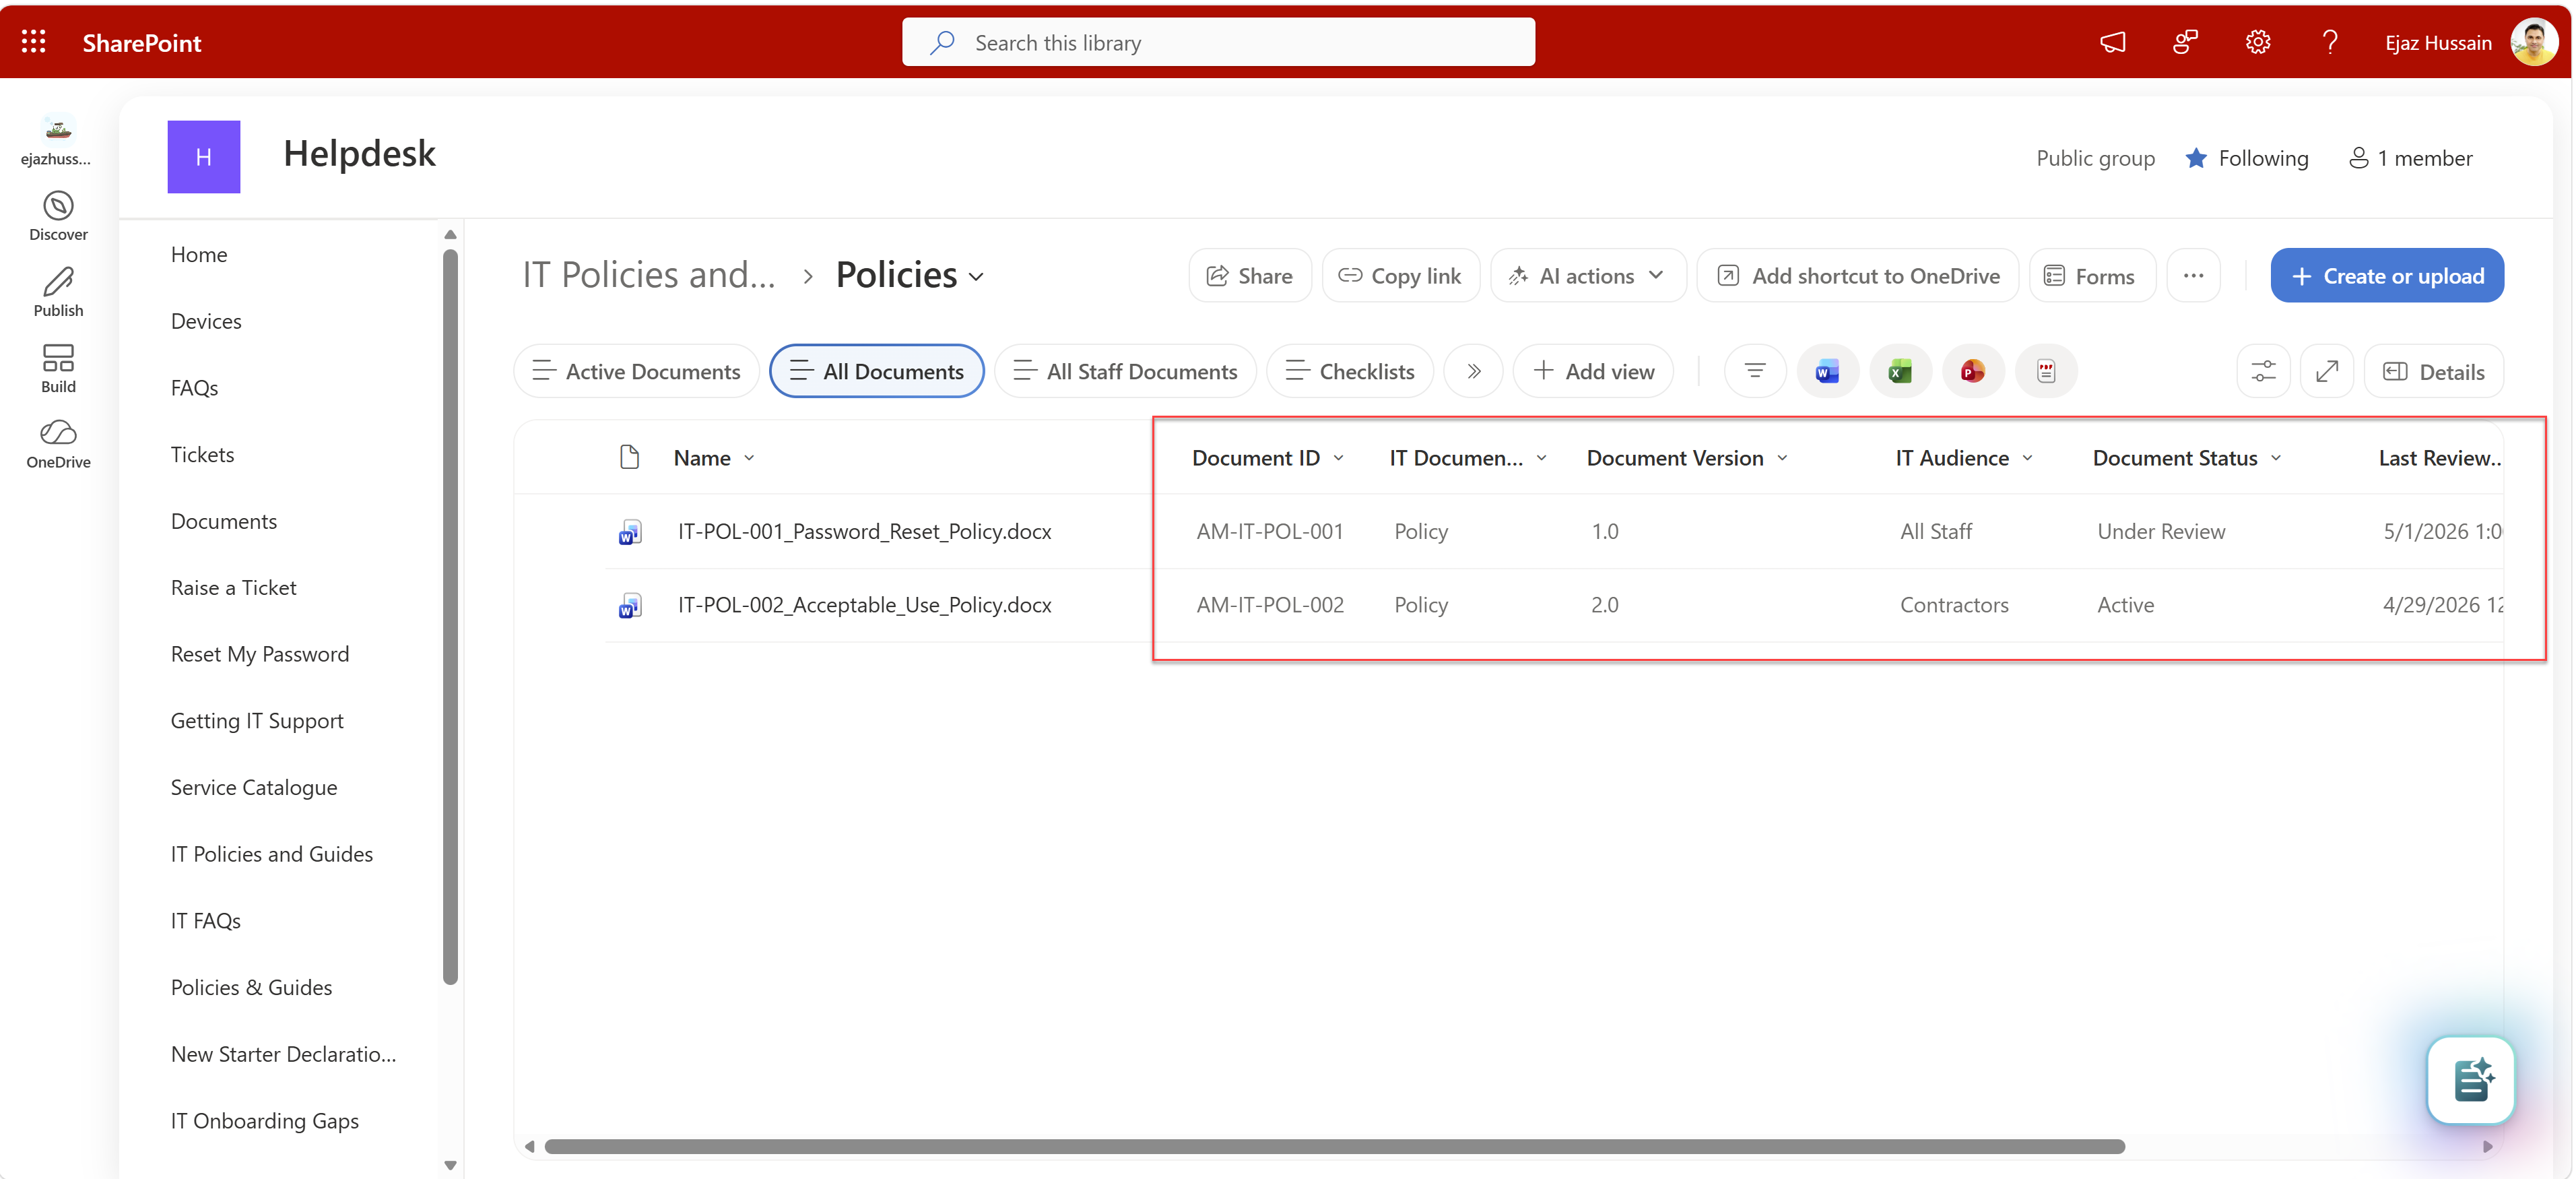This screenshot has height=1179, width=2576.
Task: Go to Home in site navigation
Action: (x=199, y=254)
